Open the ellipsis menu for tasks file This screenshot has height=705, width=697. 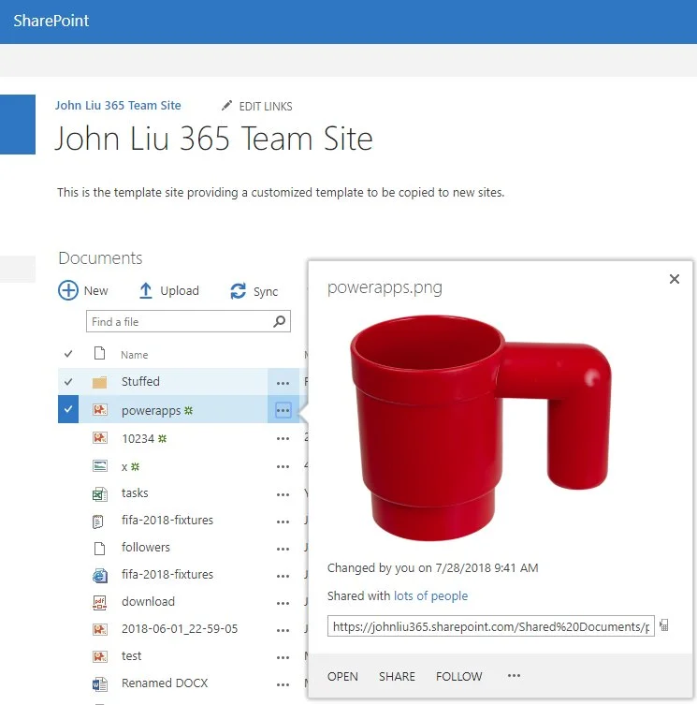pos(283,493)
